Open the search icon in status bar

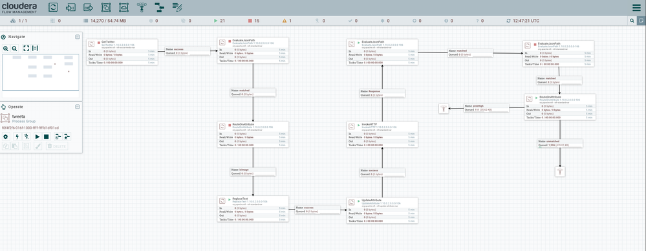coord(632,21)
